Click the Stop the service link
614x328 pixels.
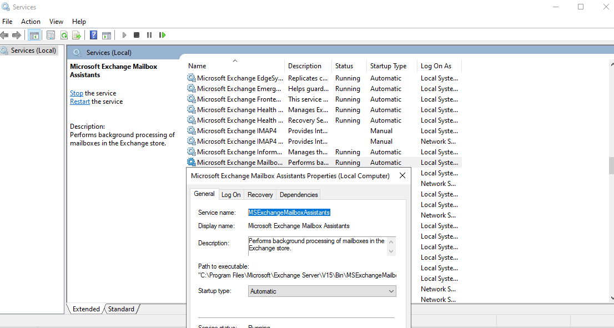pyautogui.click(x=77, y=93)
